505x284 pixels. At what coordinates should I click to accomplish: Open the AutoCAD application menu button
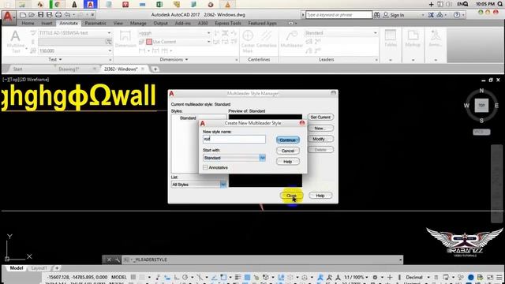coord(8,17)
